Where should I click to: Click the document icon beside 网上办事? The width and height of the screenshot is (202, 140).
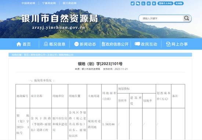click(168, 44)
